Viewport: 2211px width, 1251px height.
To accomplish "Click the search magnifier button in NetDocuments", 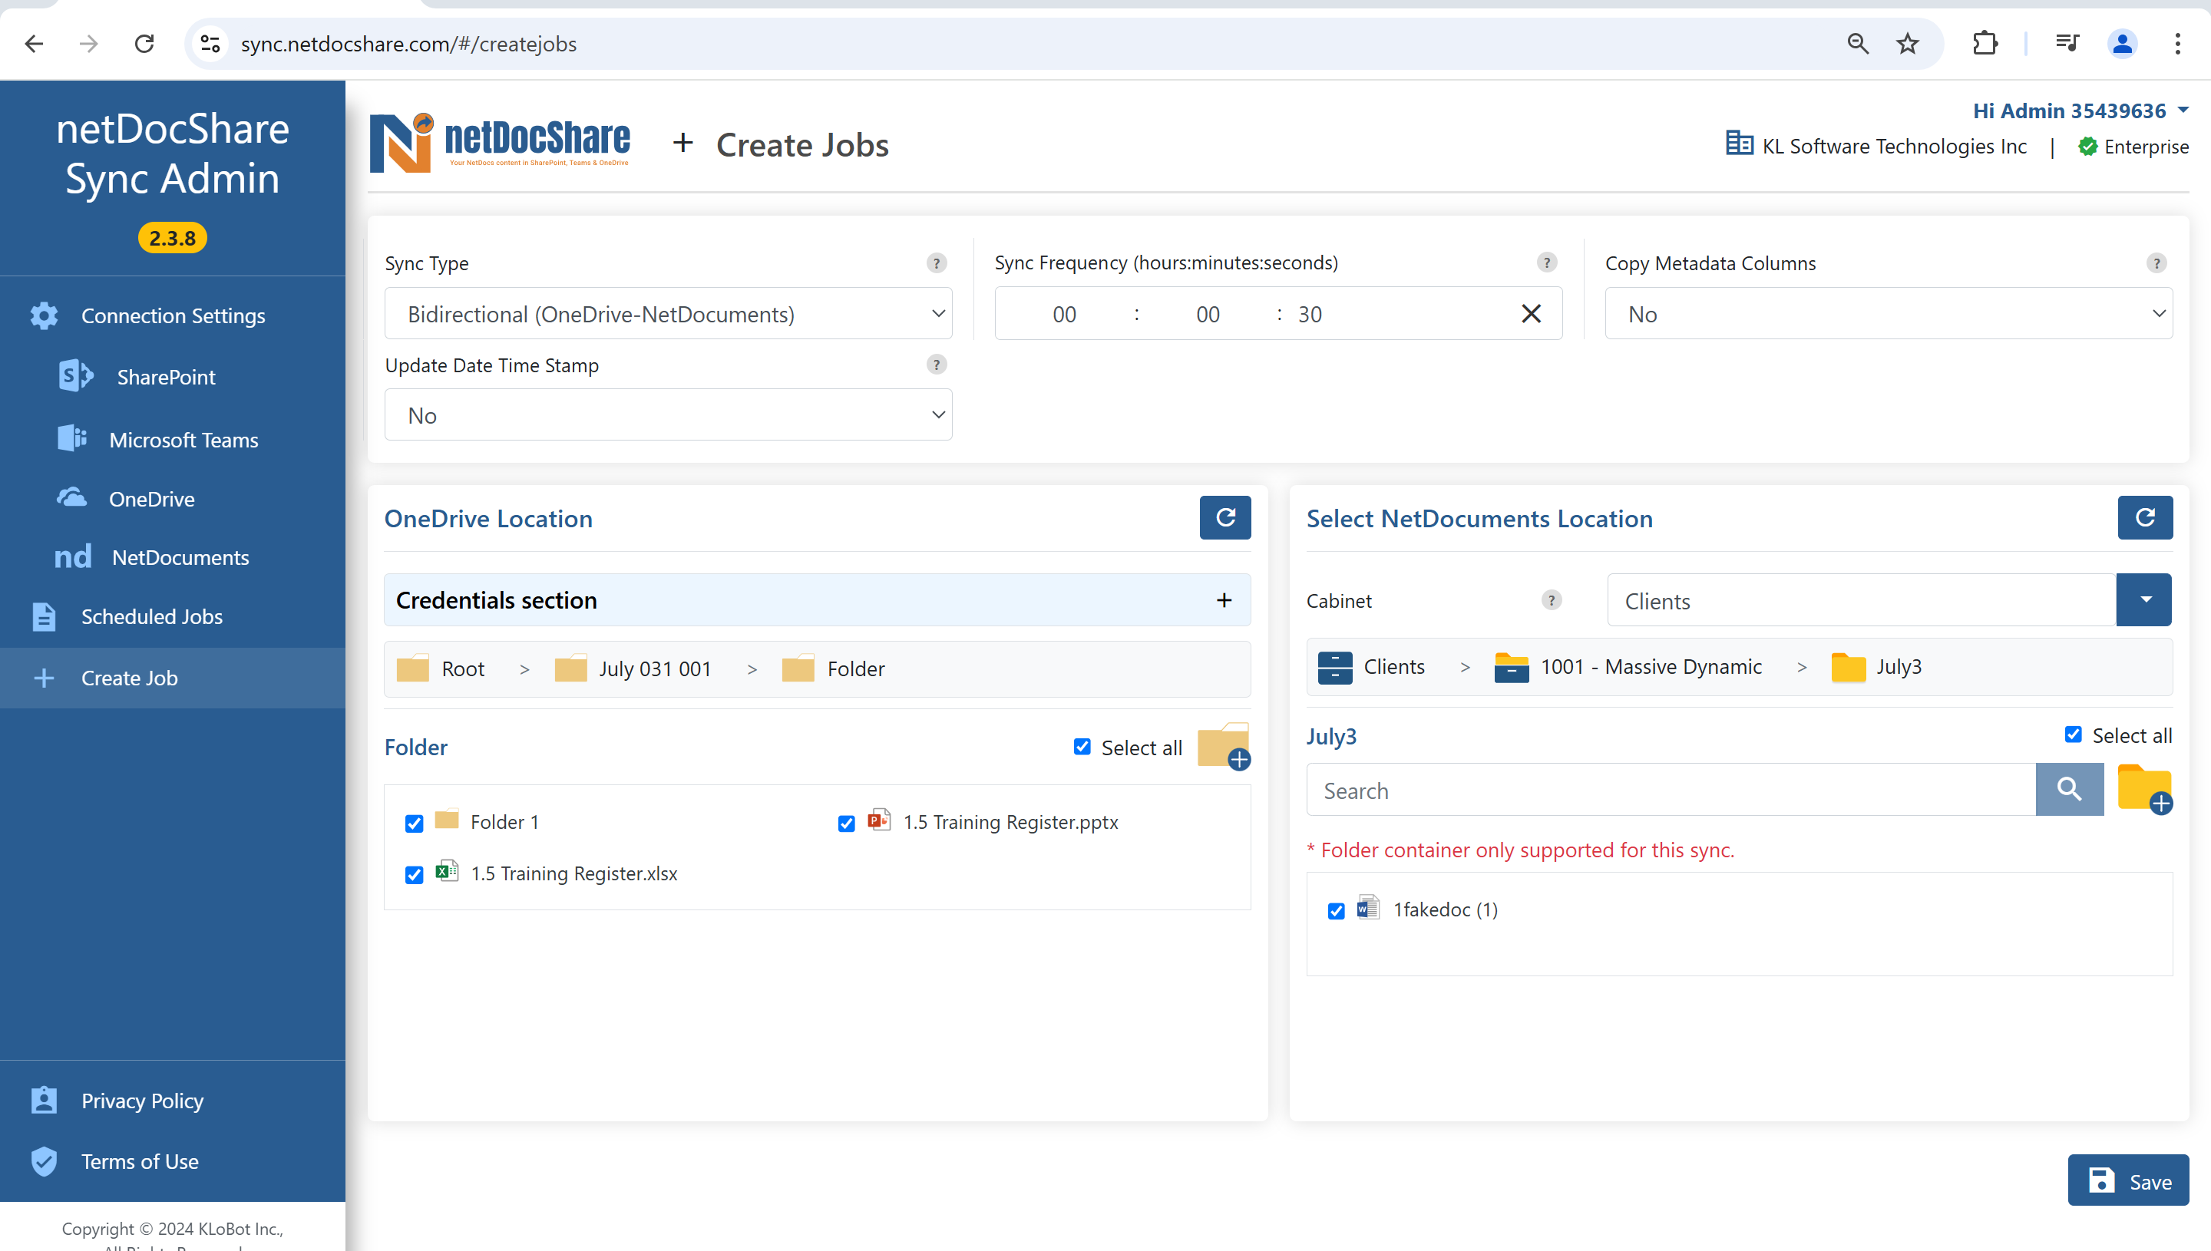I will coord(2069,789).
